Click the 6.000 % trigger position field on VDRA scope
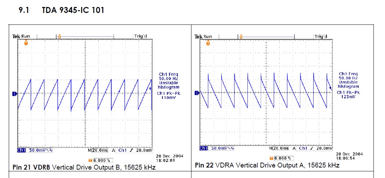The image size is (385, 178). click(x=283, y=158)
